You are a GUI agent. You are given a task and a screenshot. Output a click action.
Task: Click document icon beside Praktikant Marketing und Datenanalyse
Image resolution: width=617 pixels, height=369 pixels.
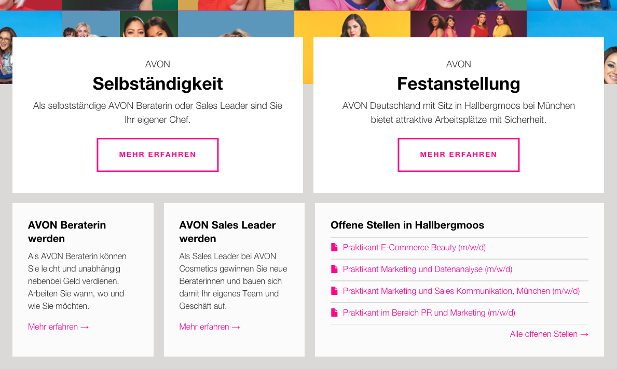(x=335, y=269)
